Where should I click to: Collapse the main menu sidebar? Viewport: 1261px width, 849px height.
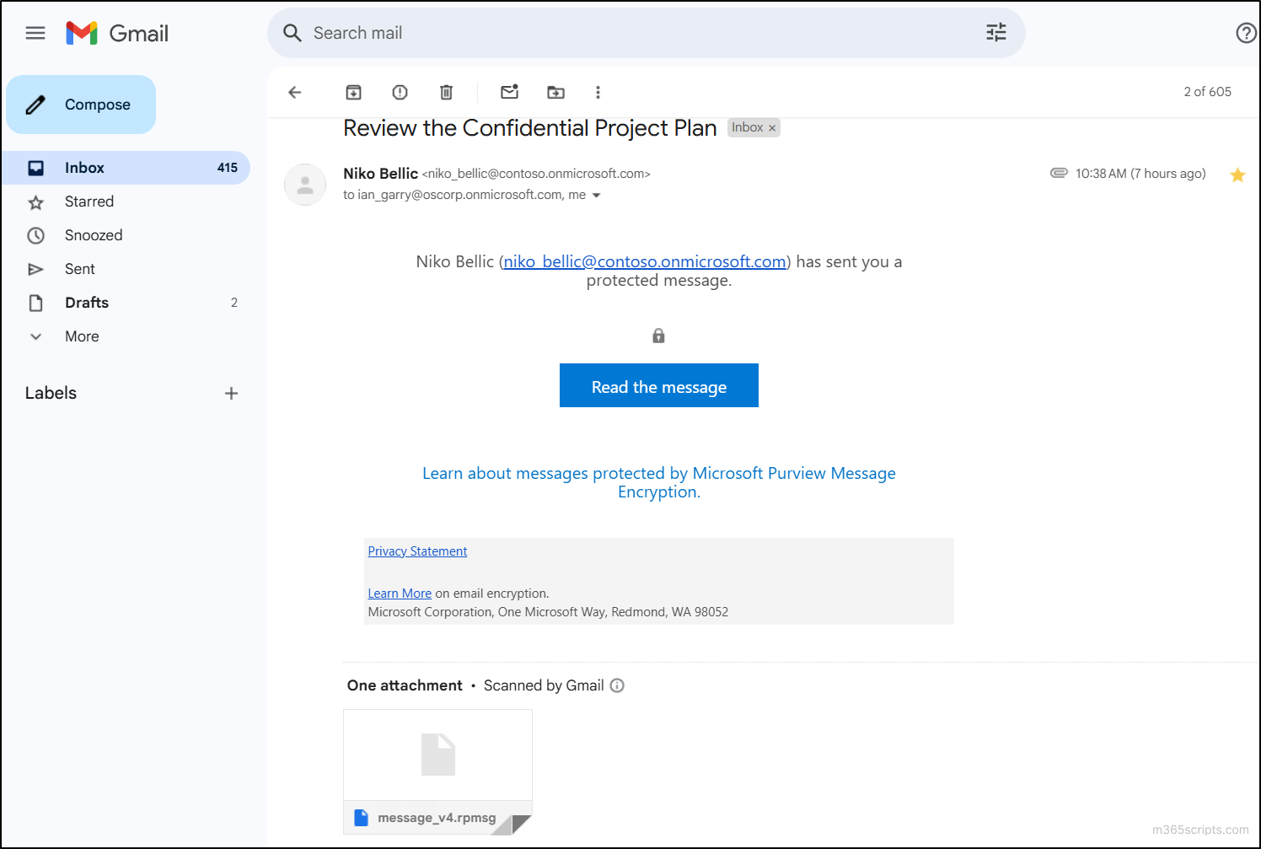click(x=35, y=33)
